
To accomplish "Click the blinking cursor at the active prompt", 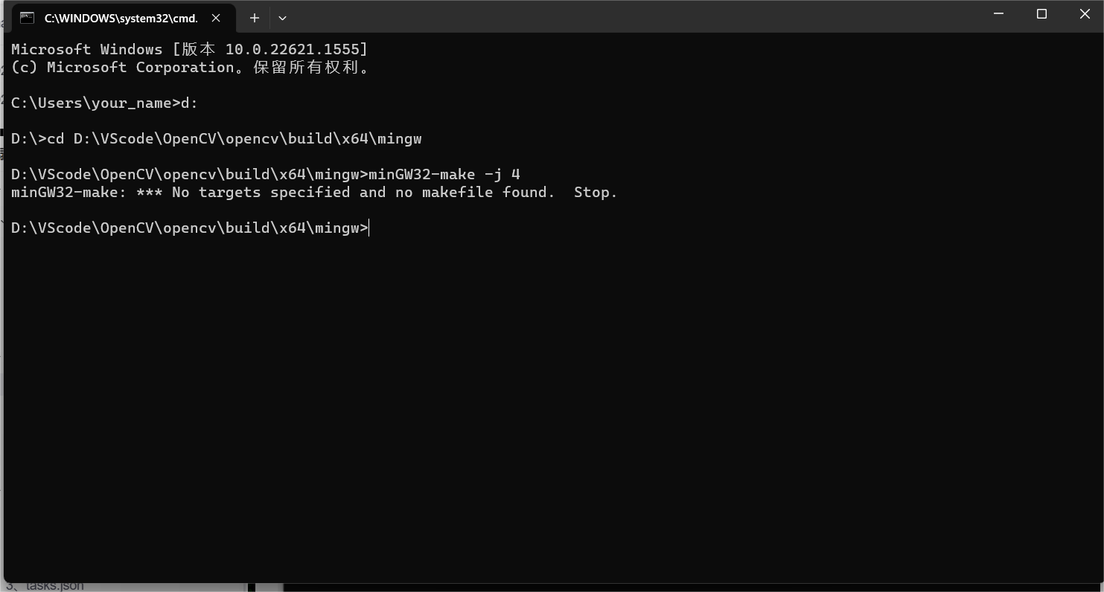I will (x=367, y=228).
